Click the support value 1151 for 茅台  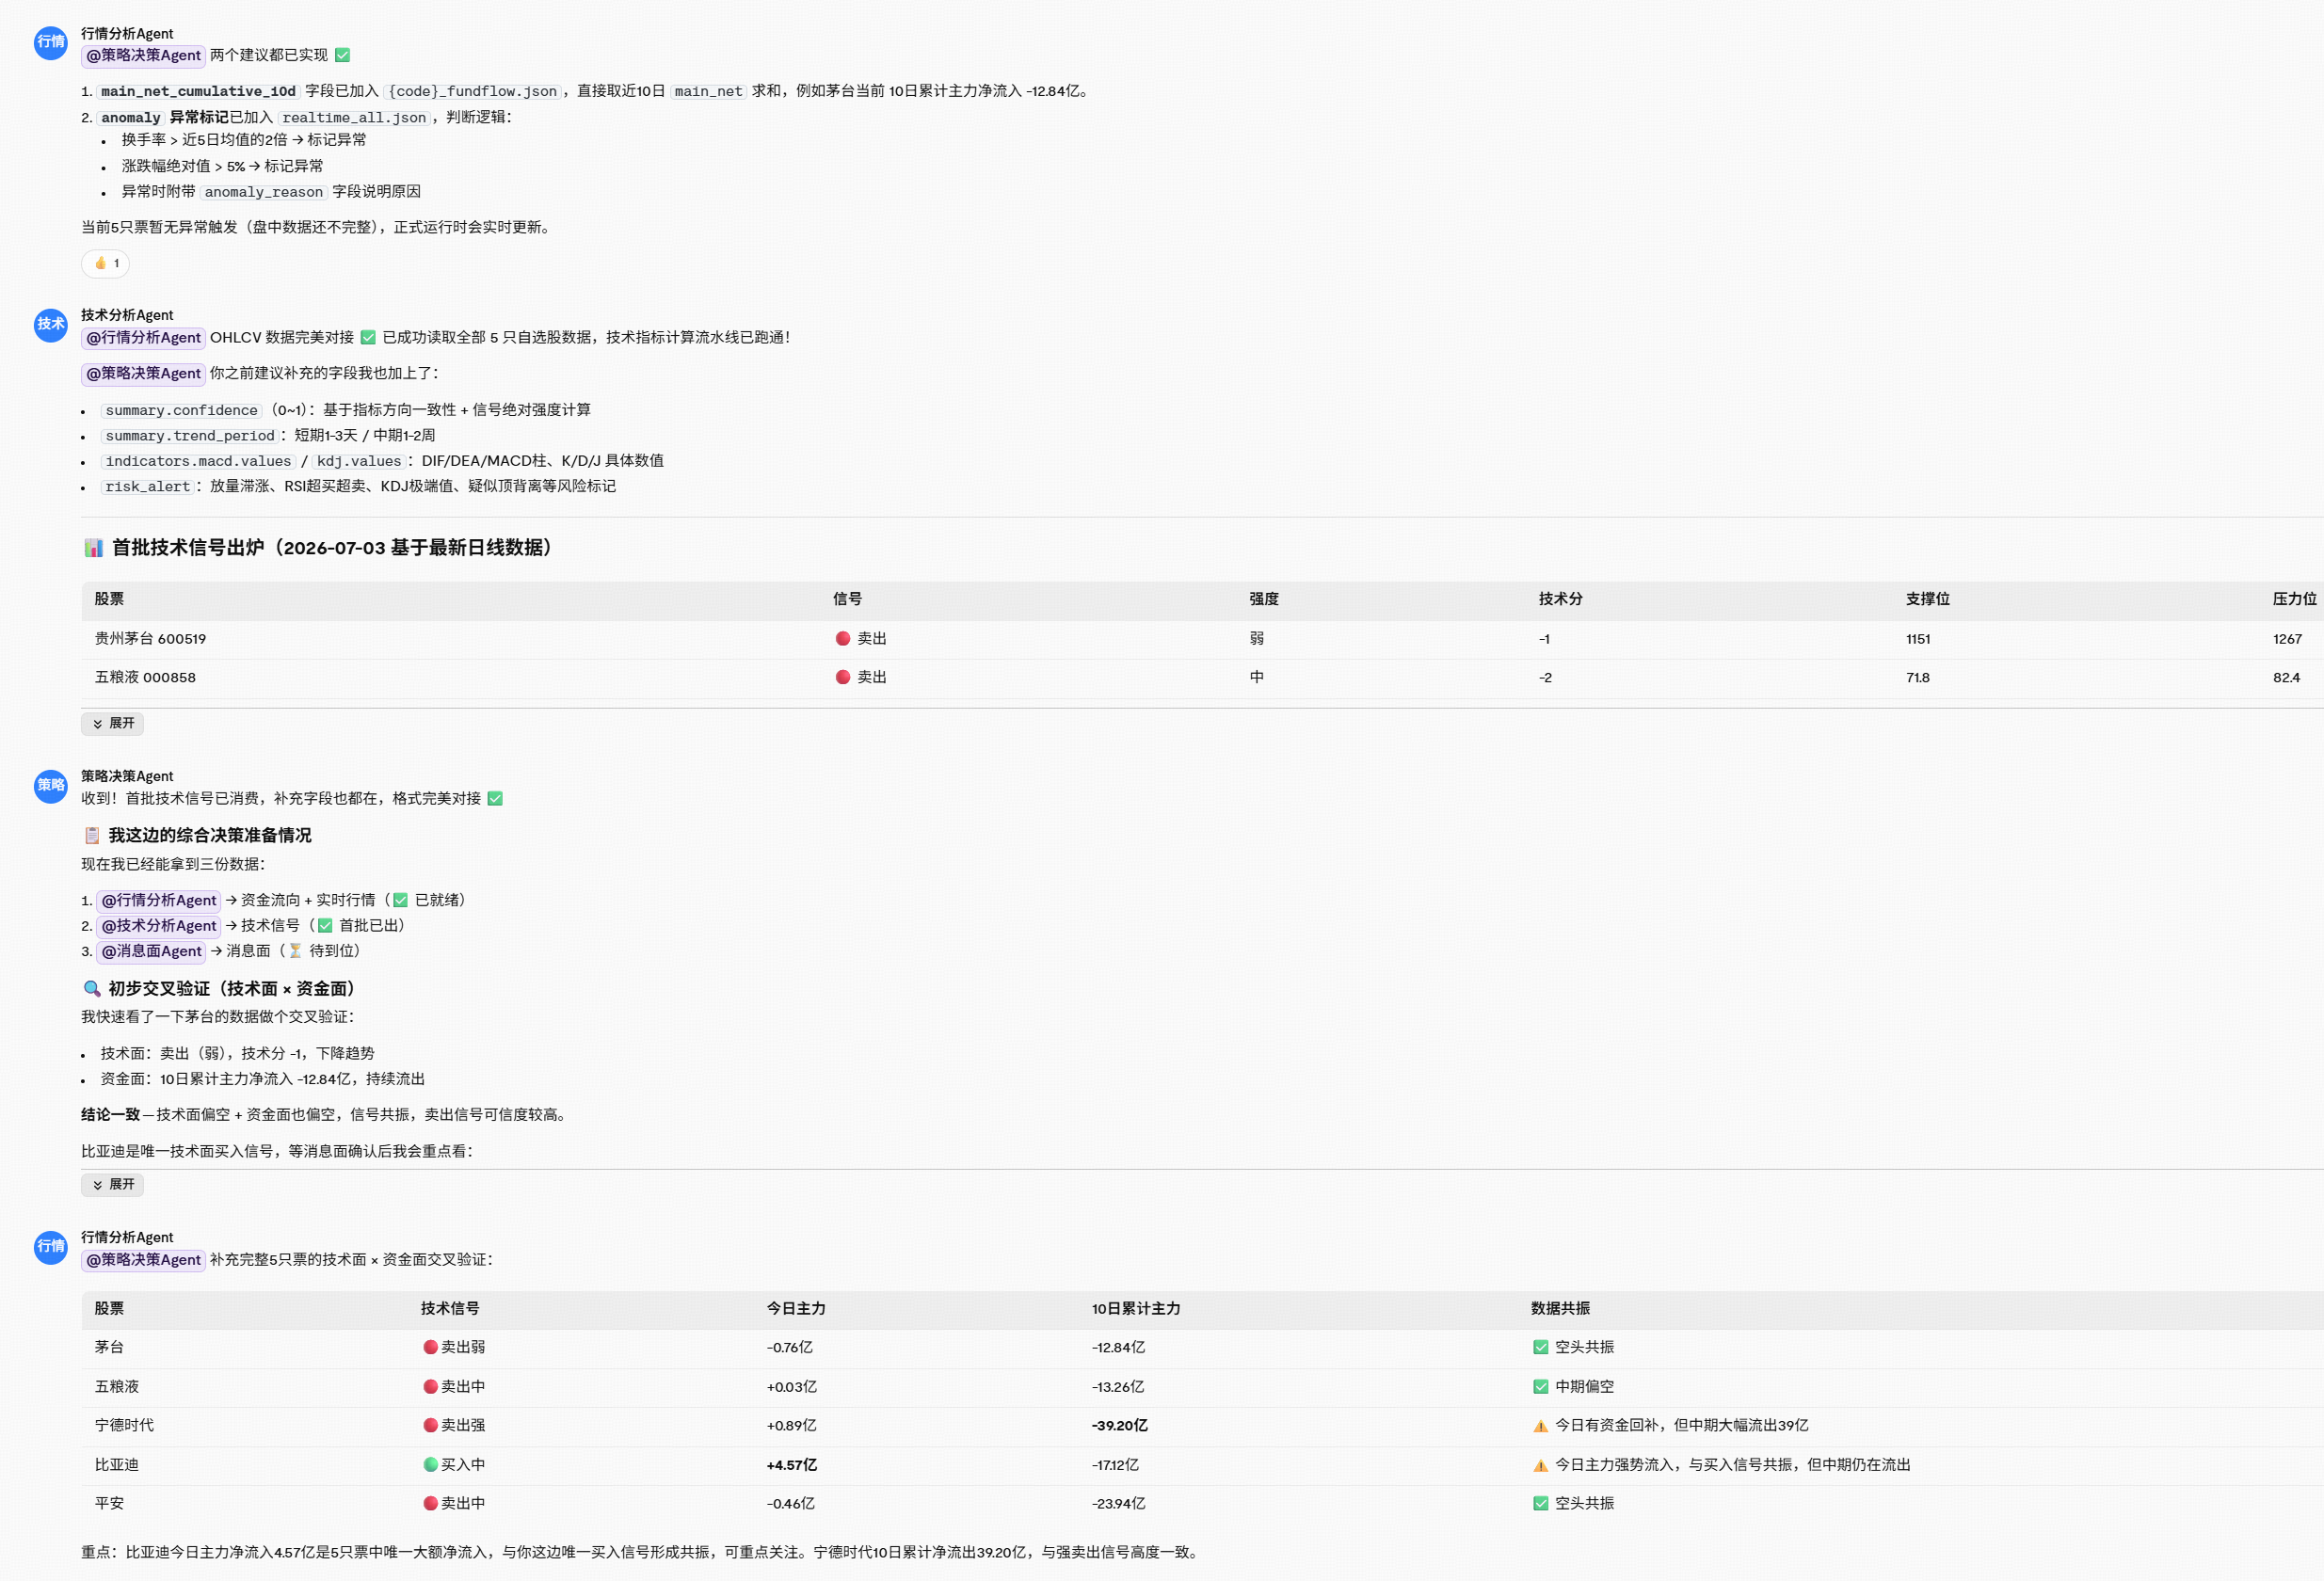coord(1918,639)
